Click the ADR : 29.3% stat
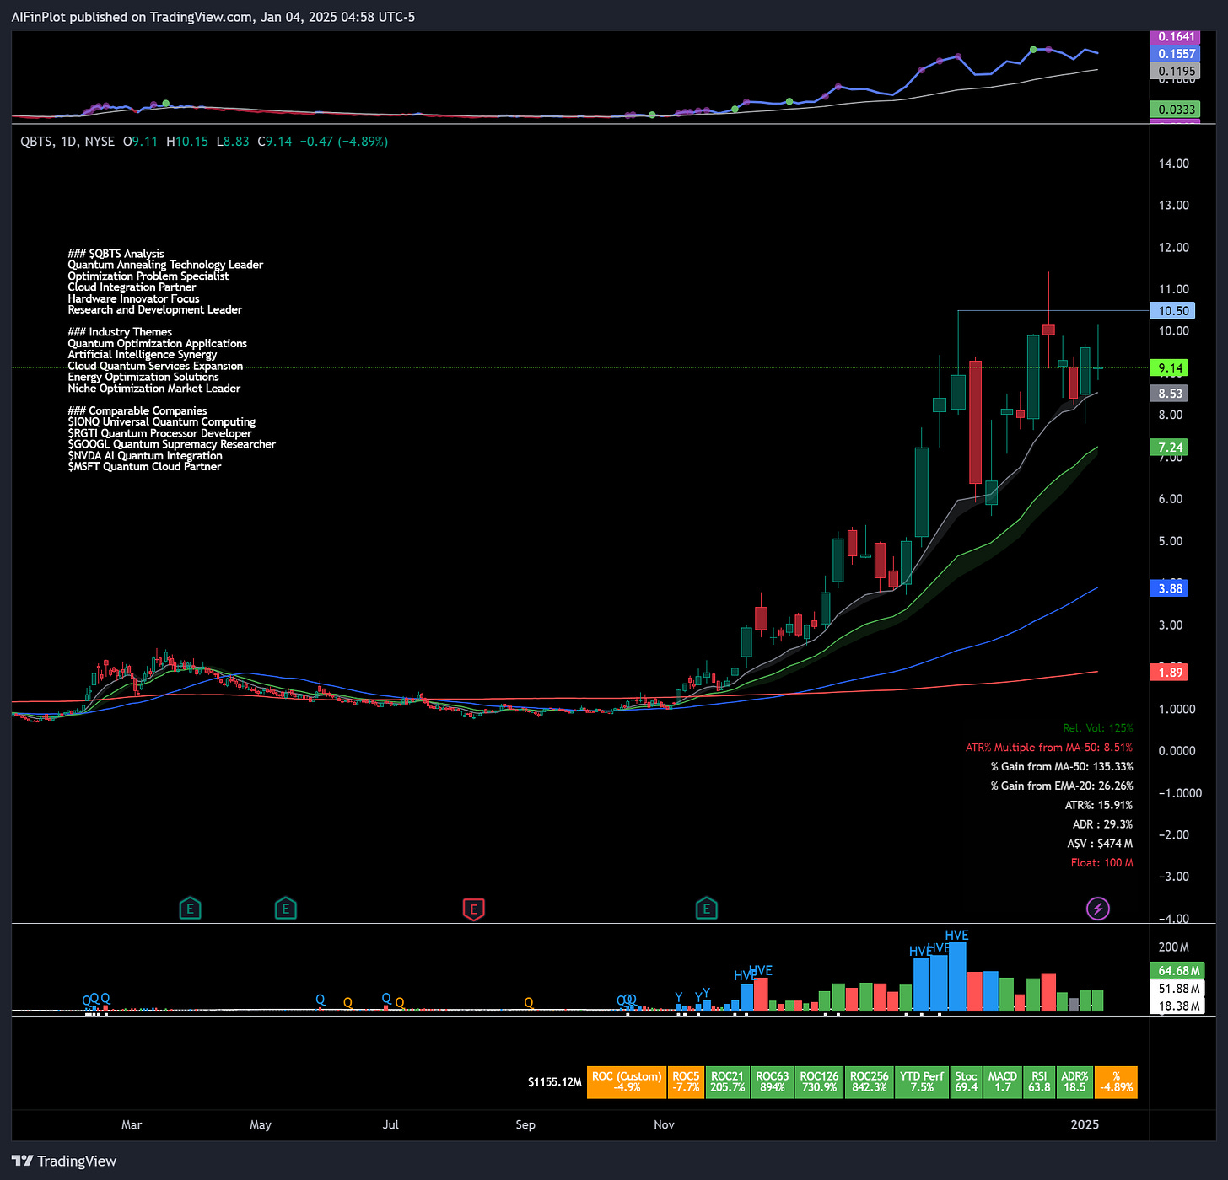The image size is (1228, 1180). [1102, 825]
